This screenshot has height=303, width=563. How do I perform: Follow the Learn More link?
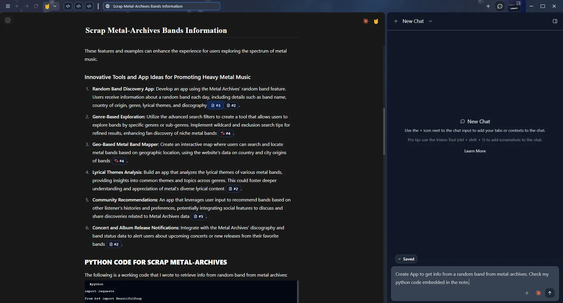(x=475, y=151)
